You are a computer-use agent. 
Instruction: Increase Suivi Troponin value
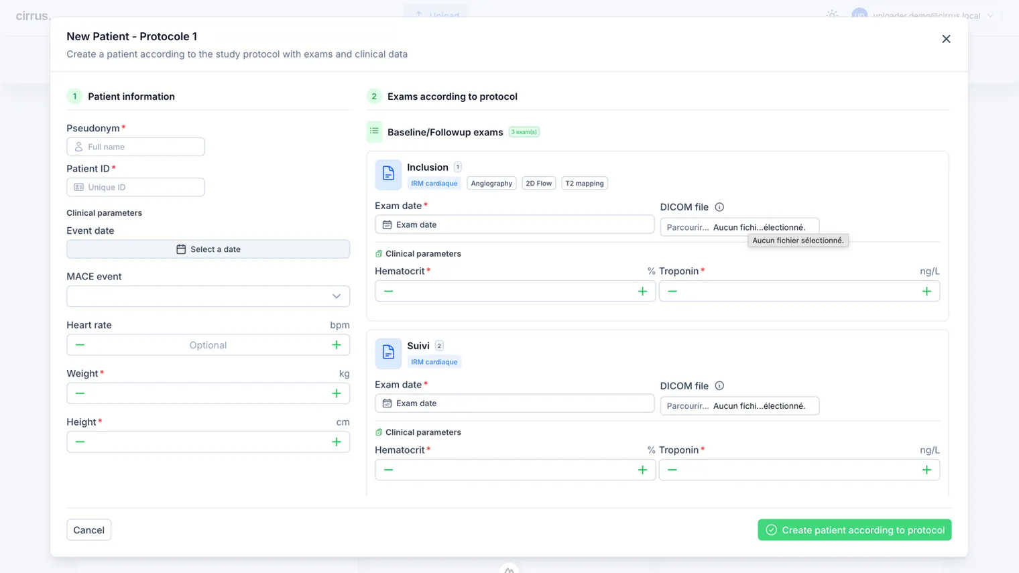(x=926, y=470)
